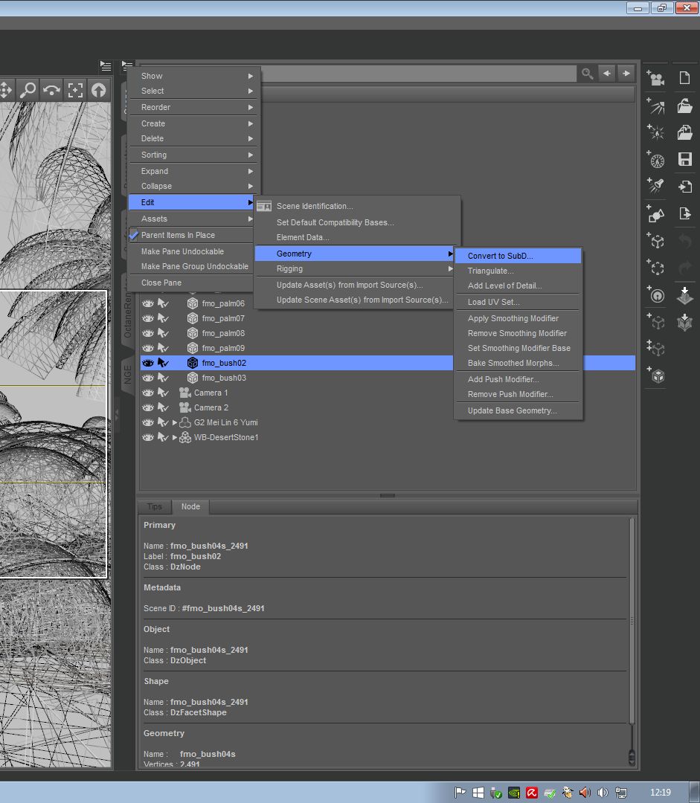Switch to the Tips tab
The image size is (700, 803).
(x=154, y=506)
